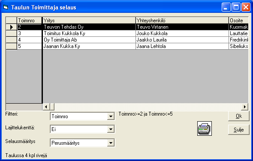Click the Toimnro column header
253x161 pixels.
29,21
